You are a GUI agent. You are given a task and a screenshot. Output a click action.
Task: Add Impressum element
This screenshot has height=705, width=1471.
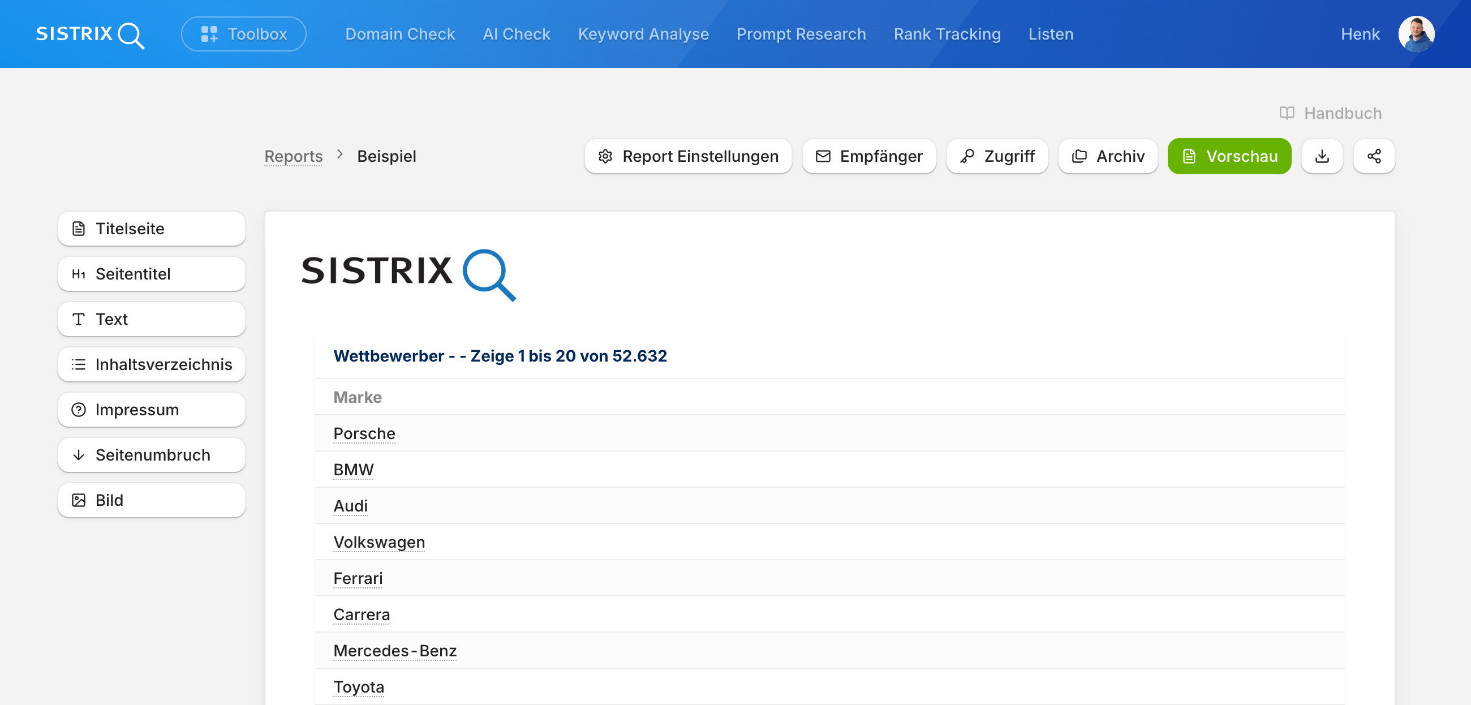tap(151, 410)
